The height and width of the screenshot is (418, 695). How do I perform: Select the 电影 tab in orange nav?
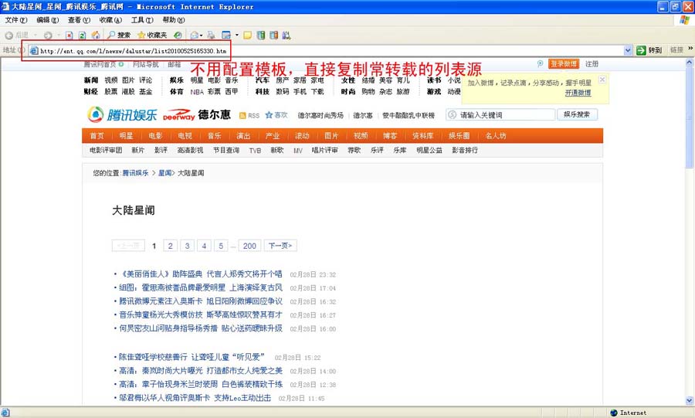coord(155,136)
